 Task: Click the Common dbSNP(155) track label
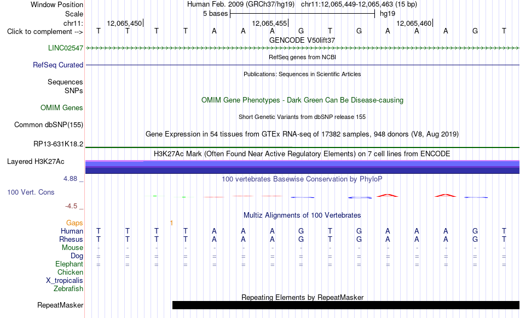pos(48,124)
